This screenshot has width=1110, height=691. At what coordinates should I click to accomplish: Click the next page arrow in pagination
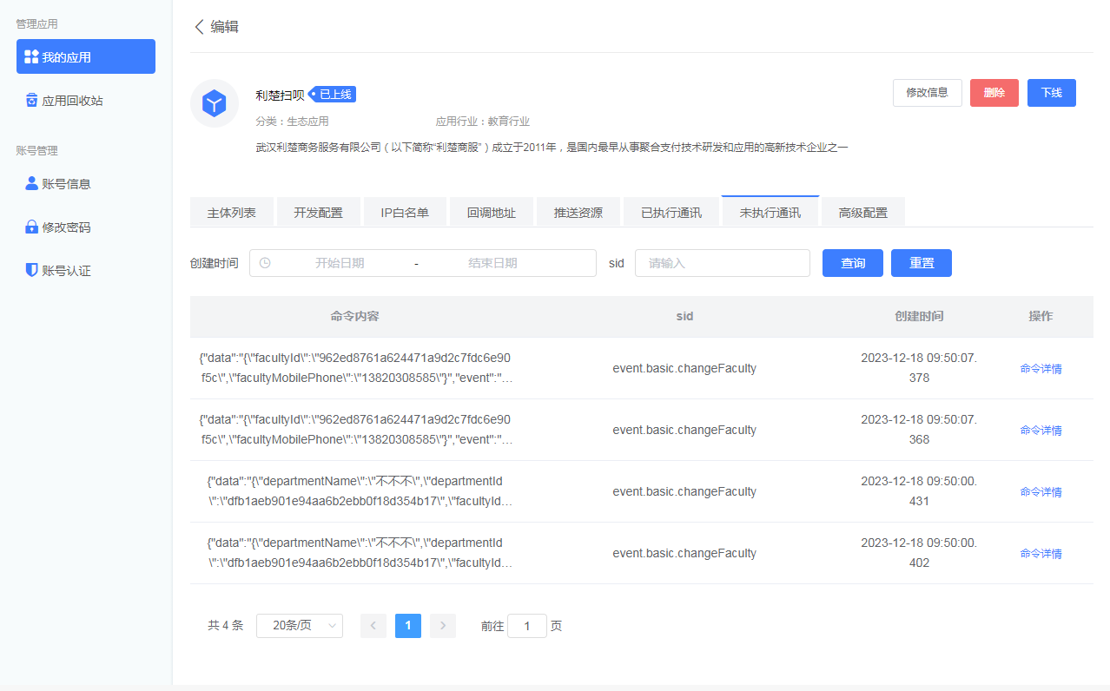442,625
